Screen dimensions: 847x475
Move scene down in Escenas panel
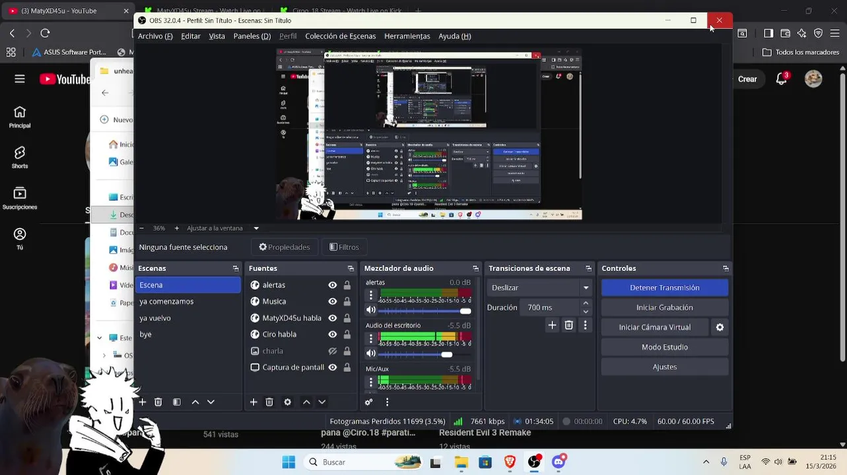pos(211,402)
